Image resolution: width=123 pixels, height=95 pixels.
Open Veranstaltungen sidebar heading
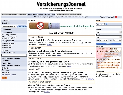[x=8, y=52]
